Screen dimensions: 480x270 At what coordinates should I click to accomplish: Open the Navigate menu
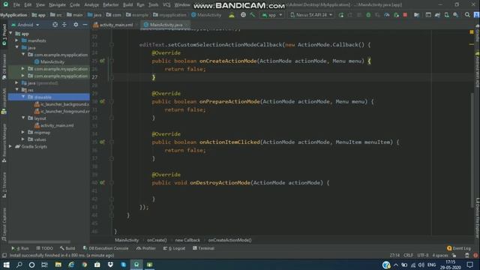[57, 5]
